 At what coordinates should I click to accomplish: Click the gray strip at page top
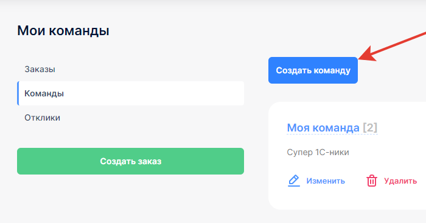[213, 5]
